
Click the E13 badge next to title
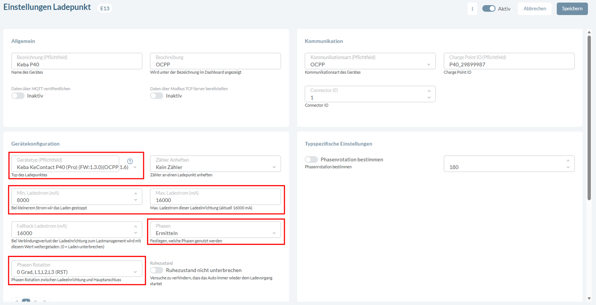click(x=105, y=8)
